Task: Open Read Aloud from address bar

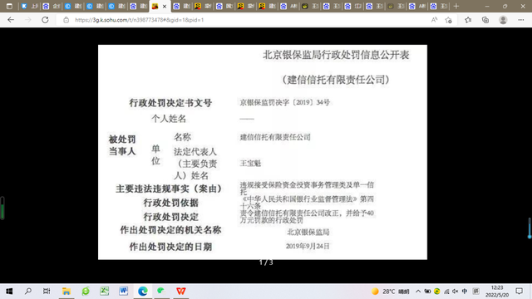Action: point(434,20)
